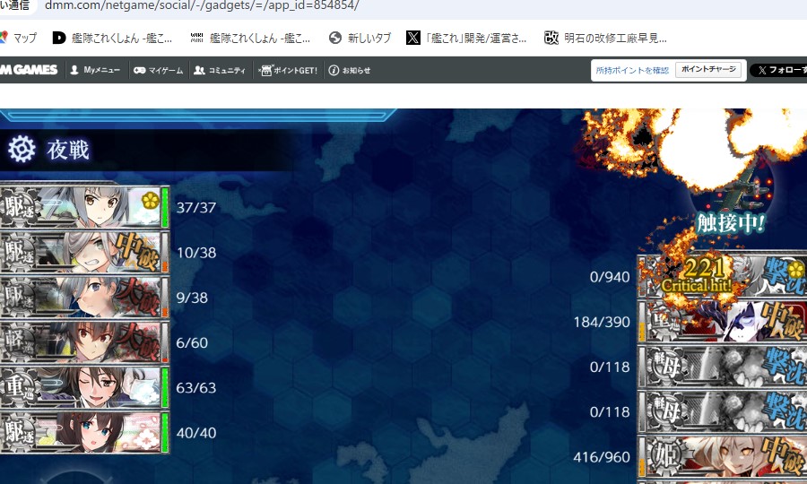
Task: Click the gamepad icon beside マイゲーム
Action: click(139, 71)
